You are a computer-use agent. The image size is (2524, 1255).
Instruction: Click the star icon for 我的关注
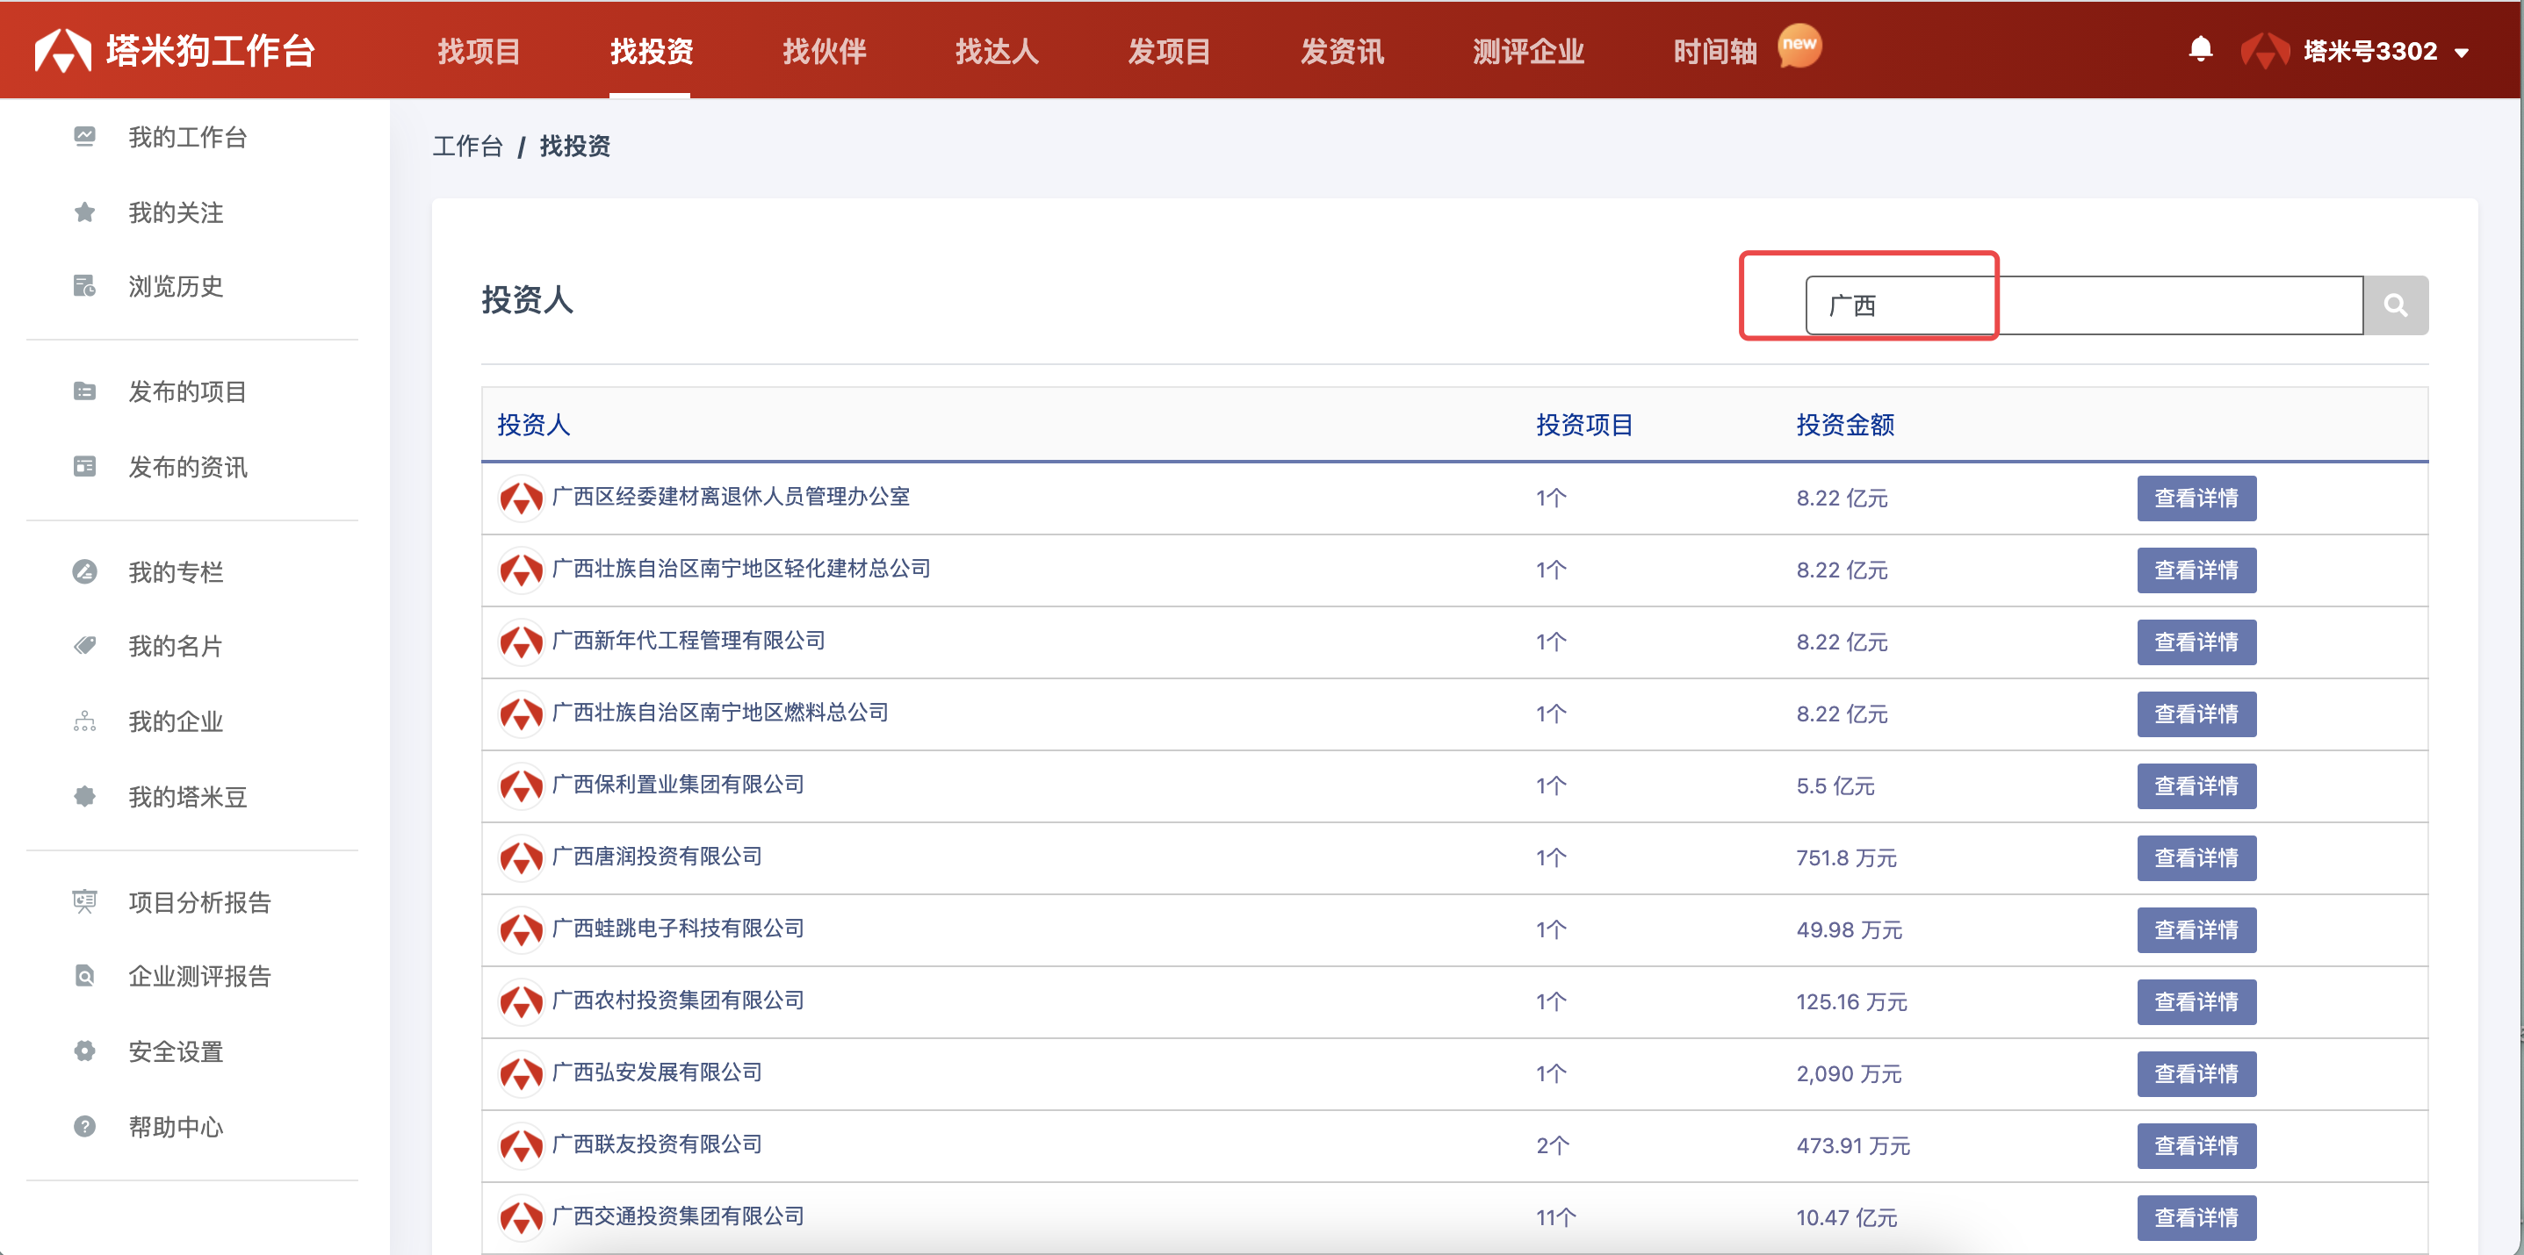(84, 212)
